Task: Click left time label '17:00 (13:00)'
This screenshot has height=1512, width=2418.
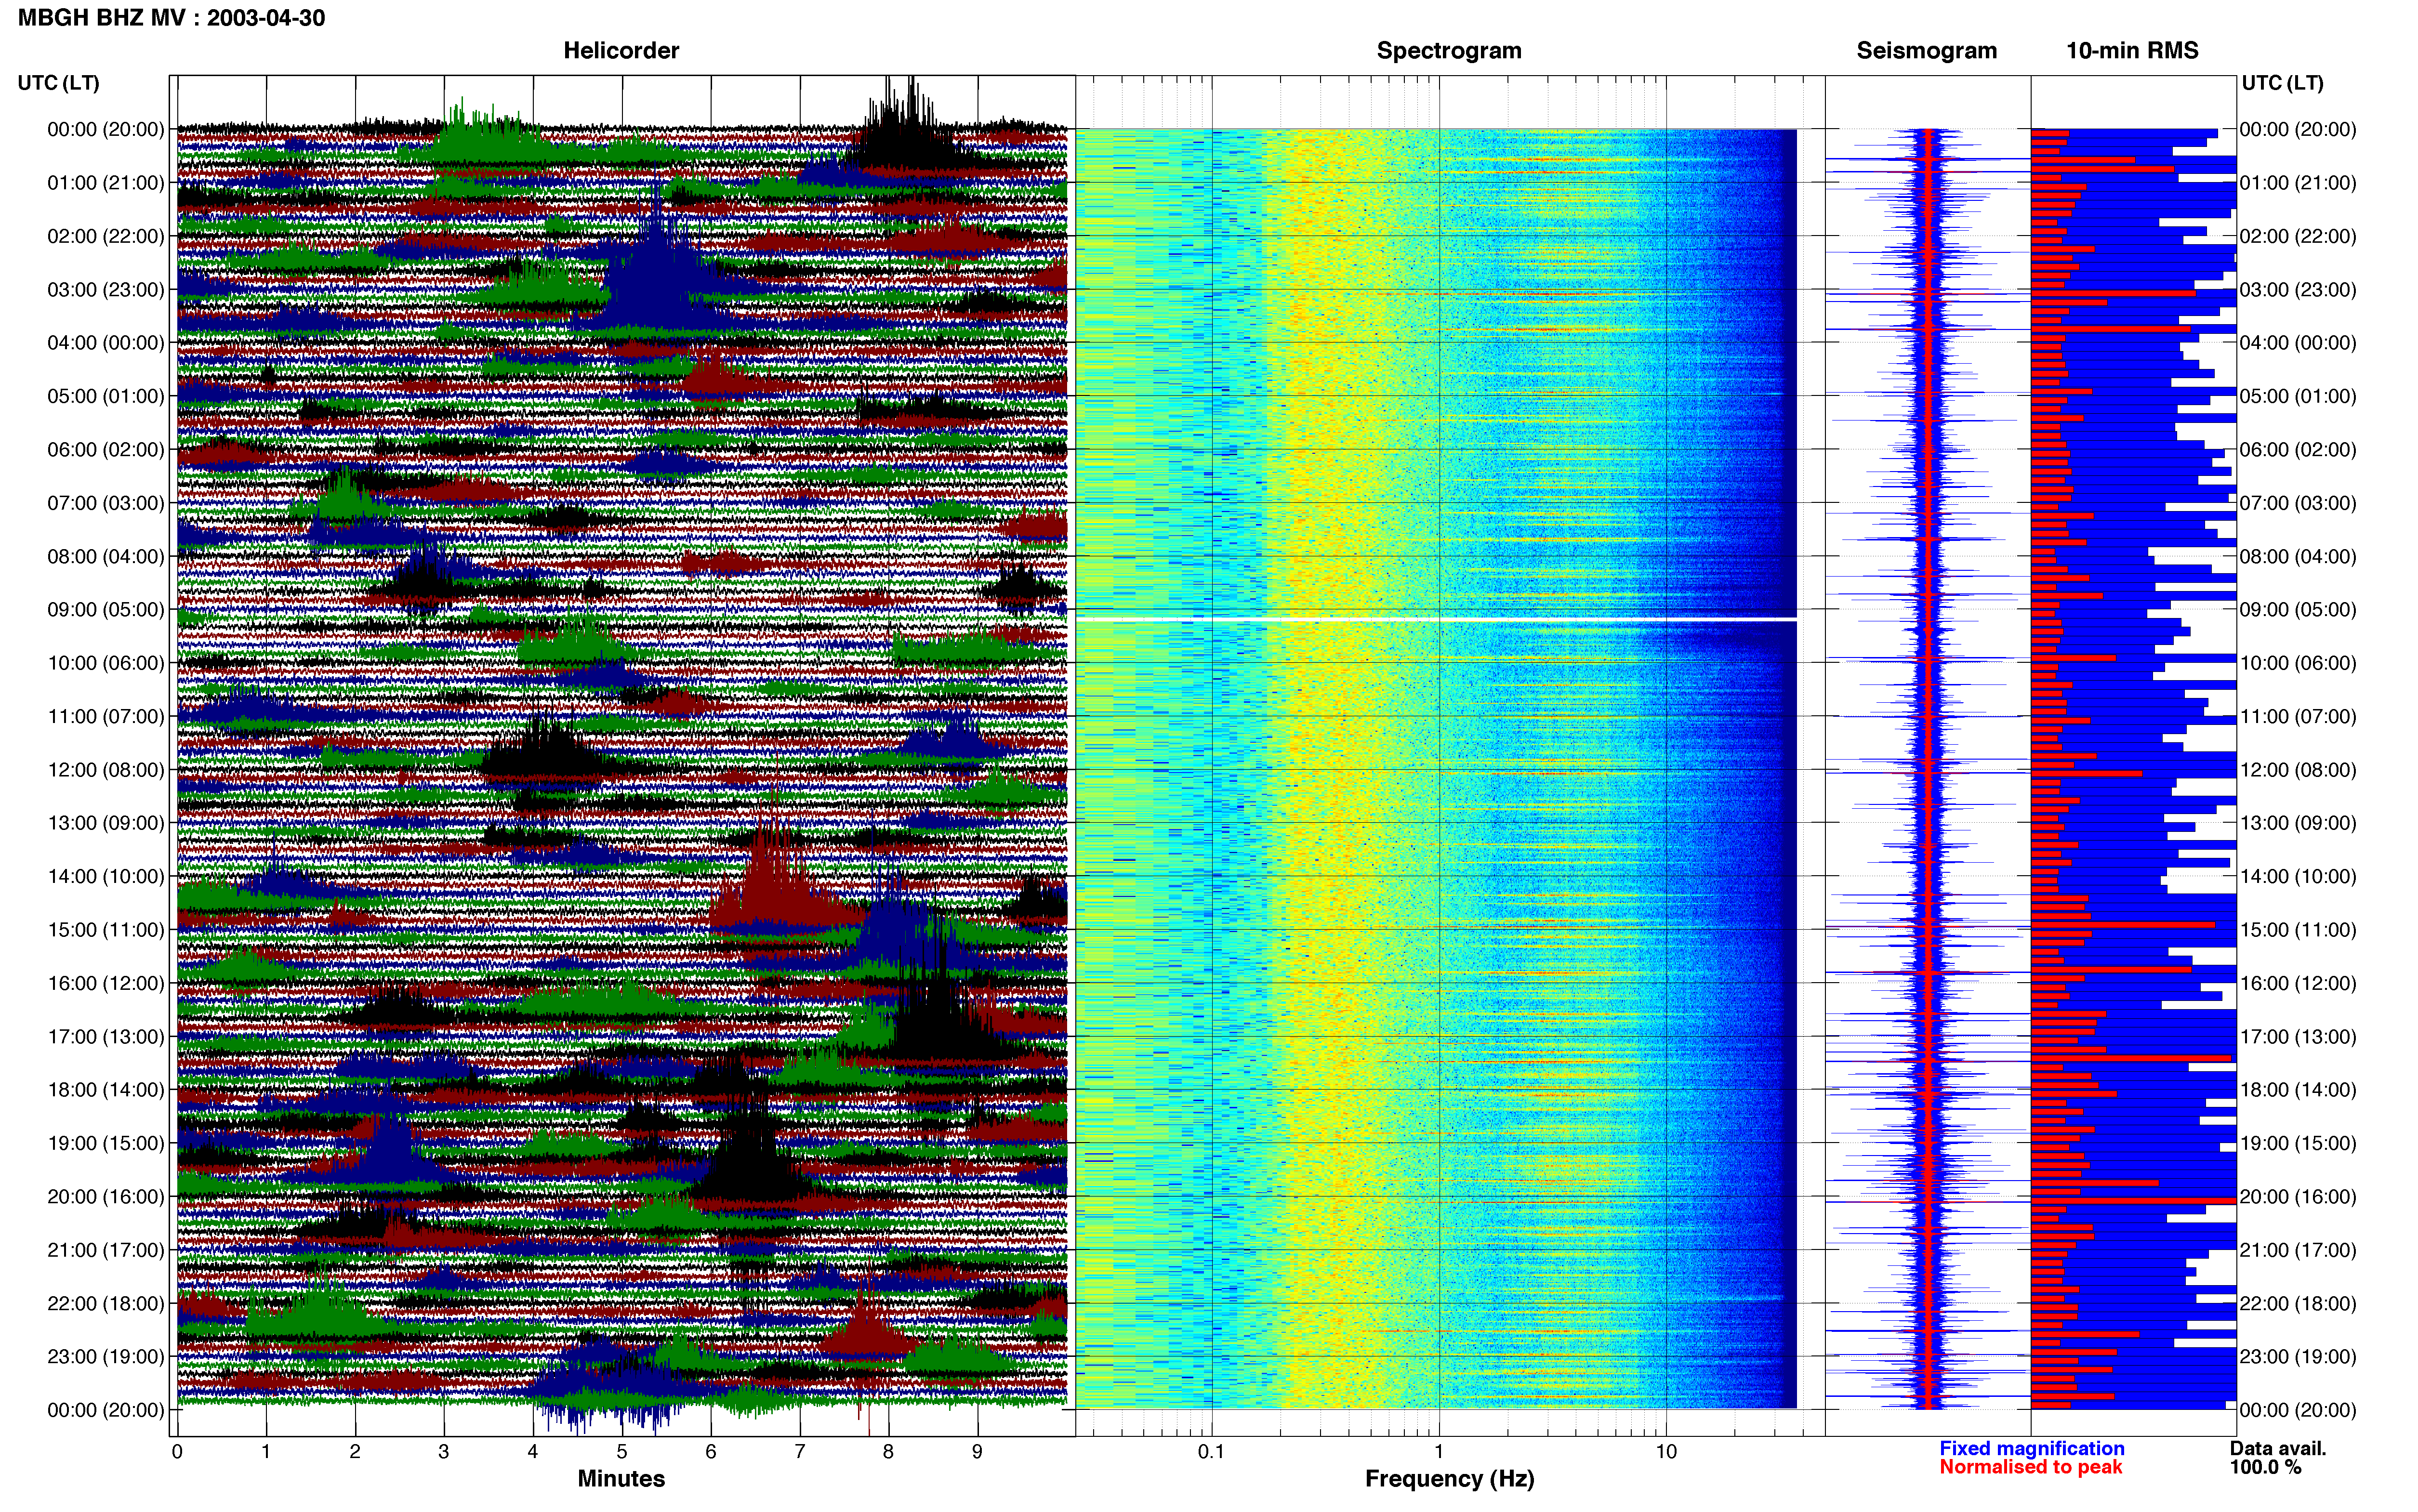Action: (x=106, y=1037)
